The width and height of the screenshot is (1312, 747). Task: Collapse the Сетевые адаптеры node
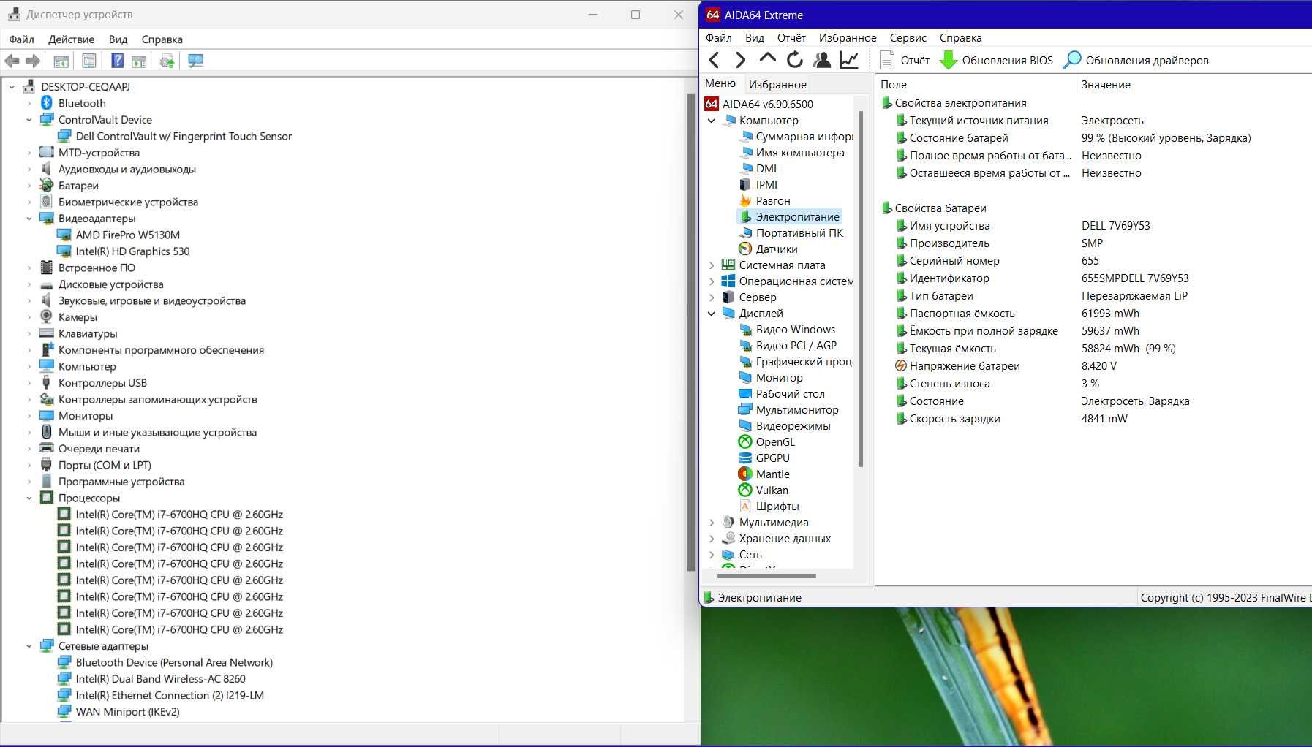pos(29,646)
